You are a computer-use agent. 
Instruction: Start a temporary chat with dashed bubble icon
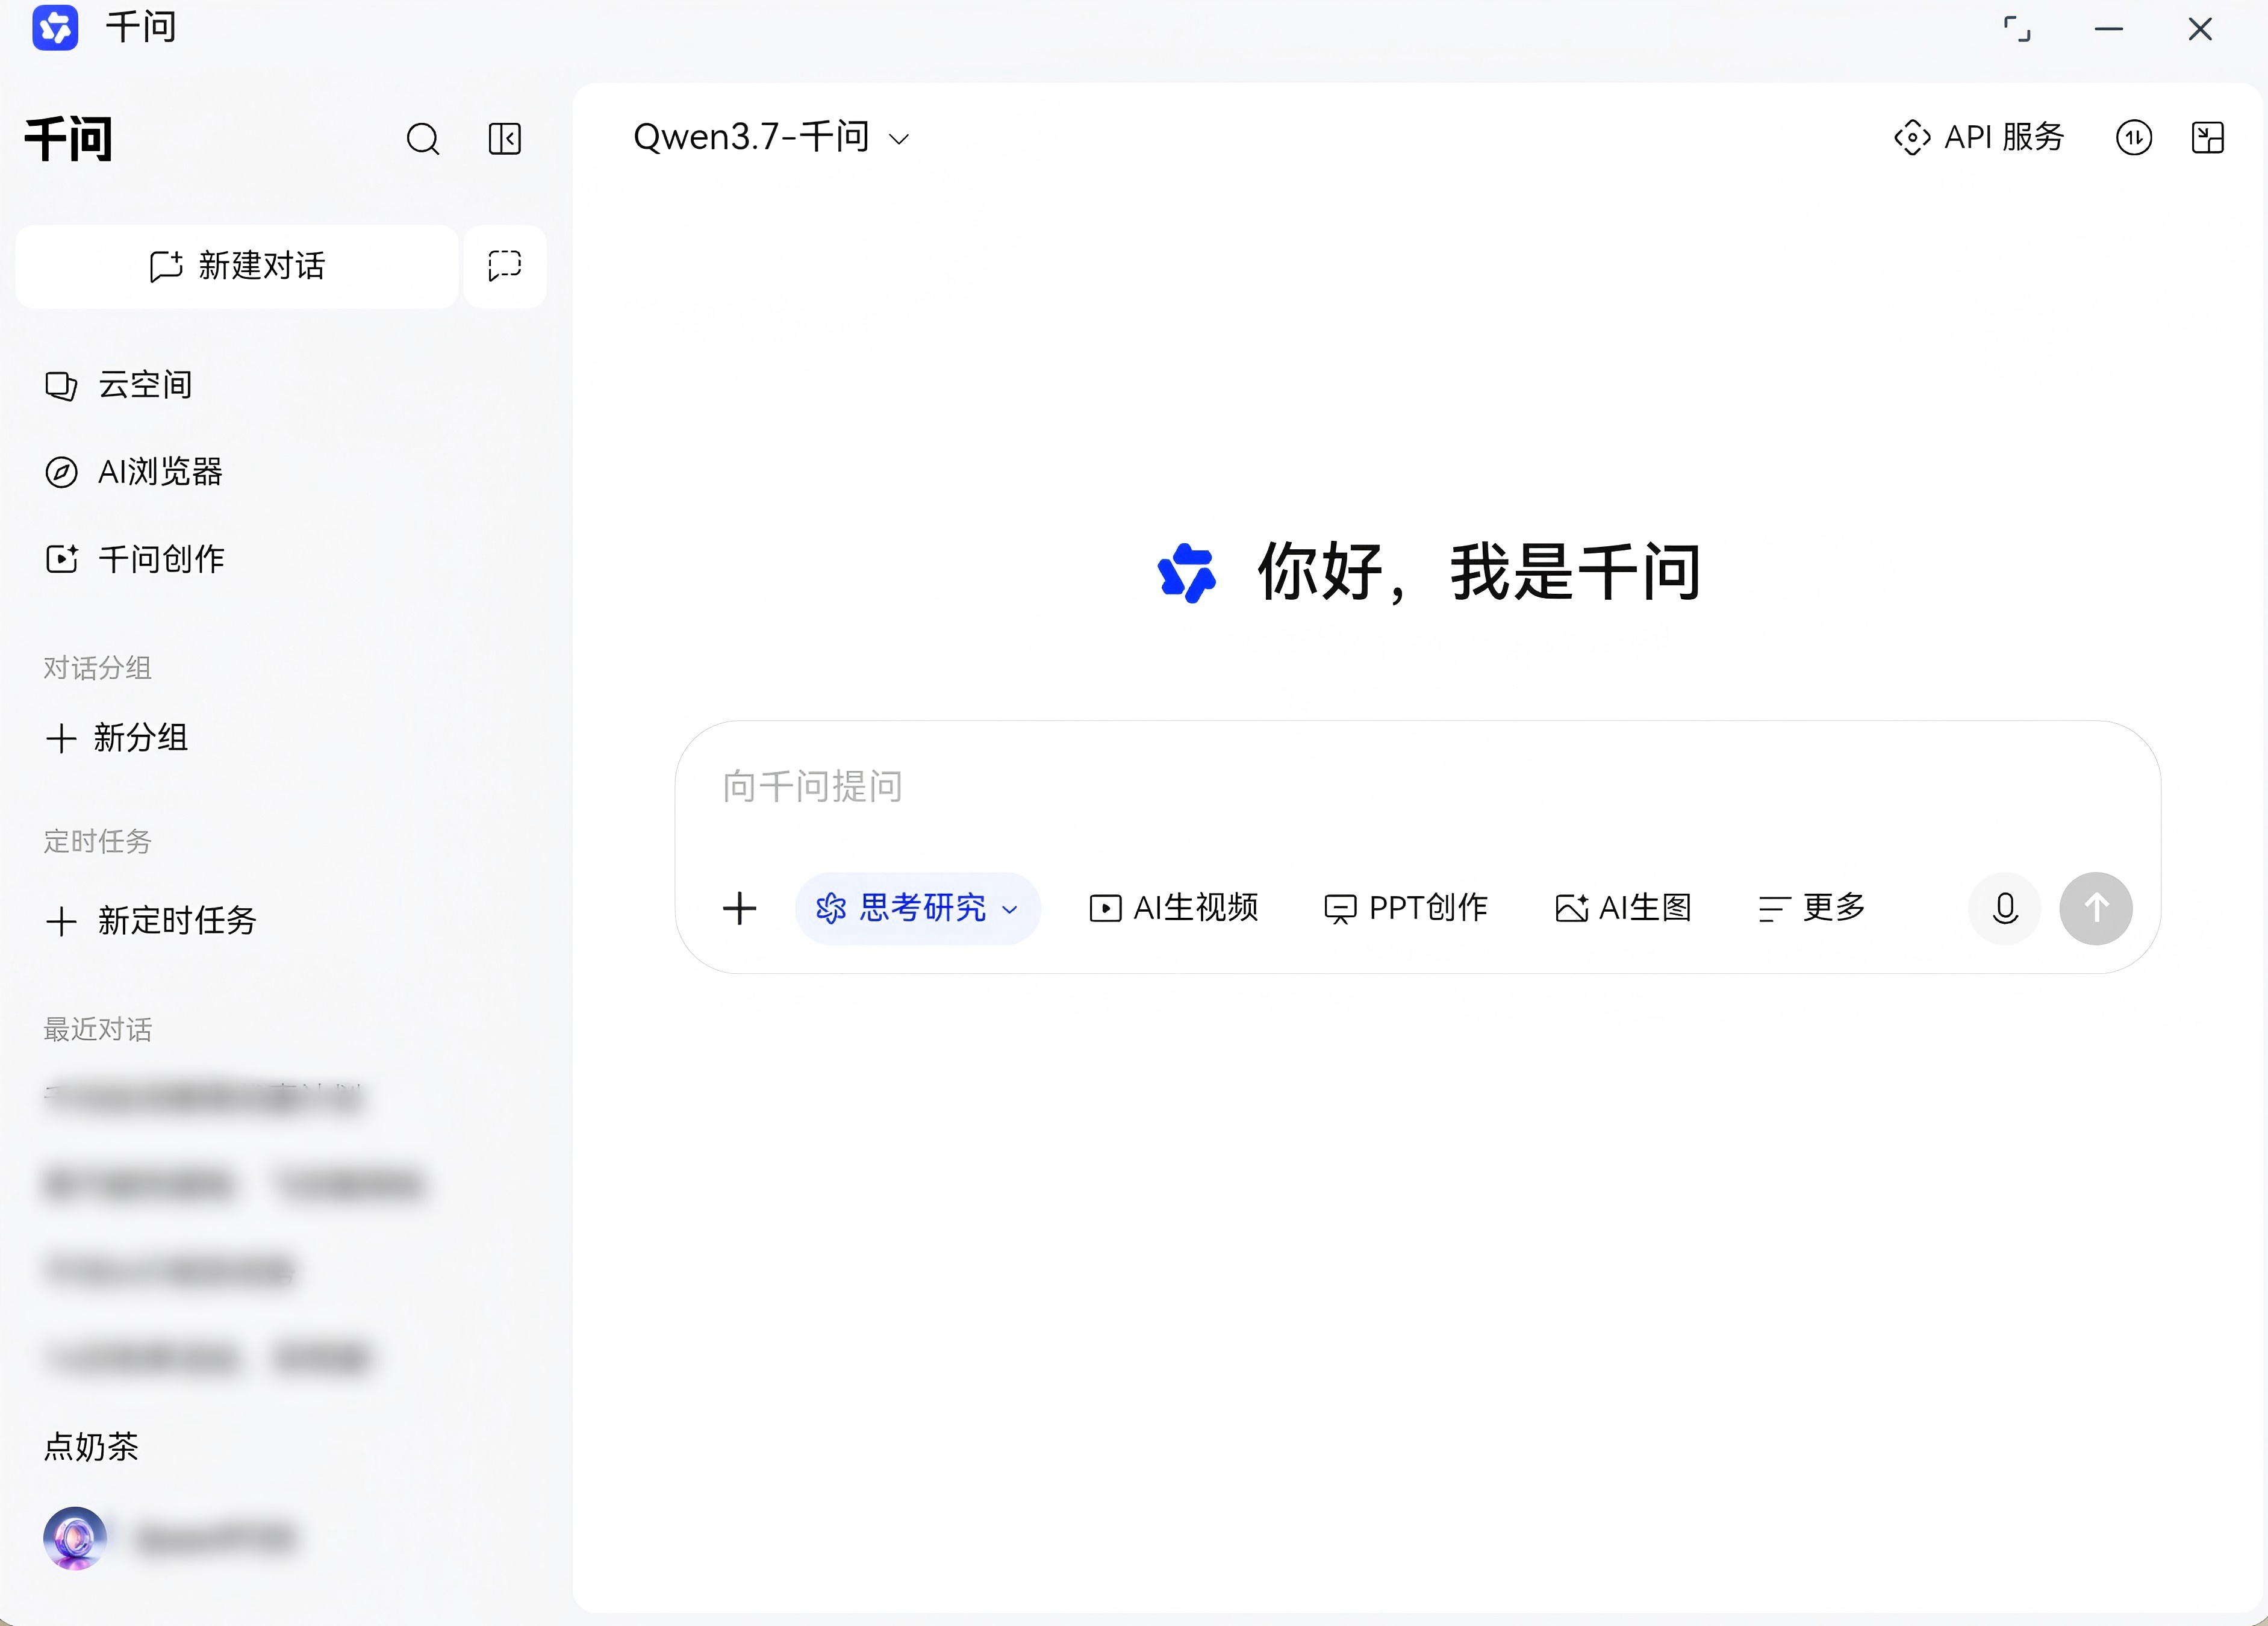point(505,266)
